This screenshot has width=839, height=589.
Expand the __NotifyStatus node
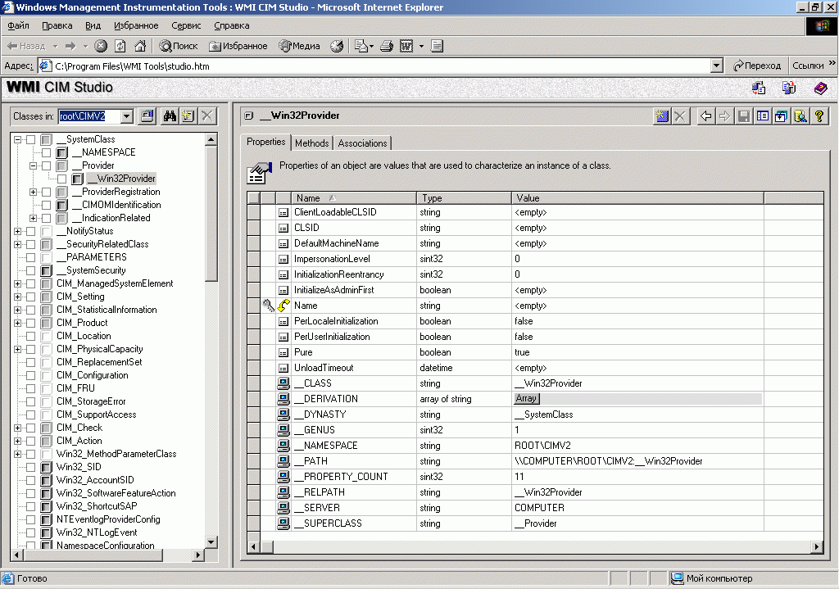(x=18, y=231)
